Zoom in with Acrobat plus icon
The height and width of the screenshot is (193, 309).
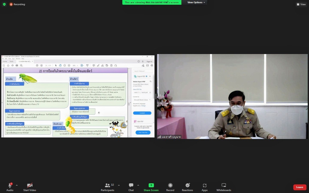[69, 65]
